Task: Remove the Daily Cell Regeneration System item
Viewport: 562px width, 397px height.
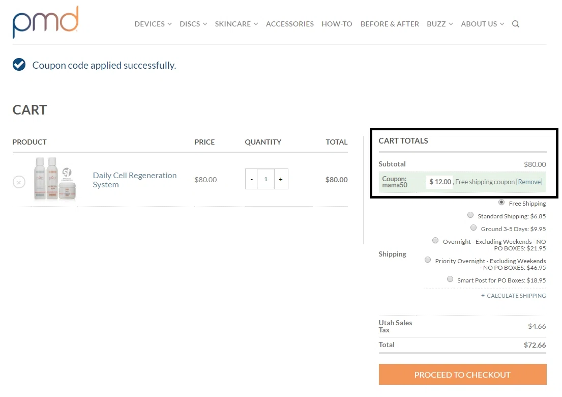Action: pos(19,182)
